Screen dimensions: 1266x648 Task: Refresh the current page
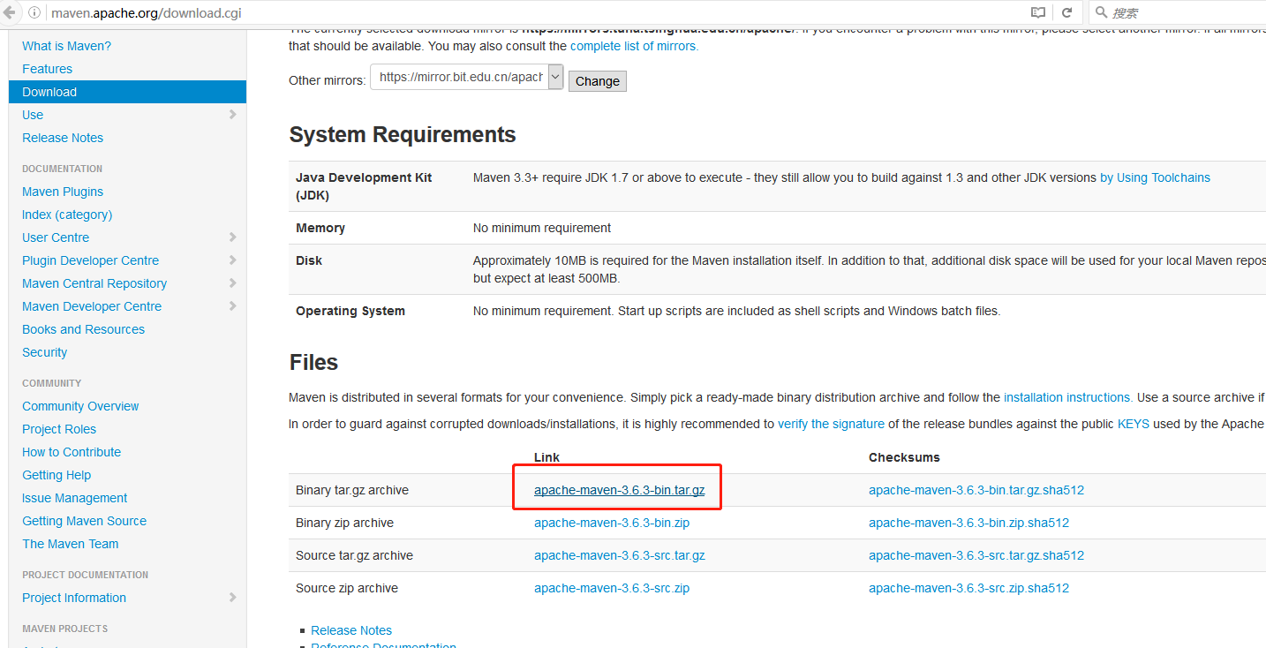point(1067,12)
